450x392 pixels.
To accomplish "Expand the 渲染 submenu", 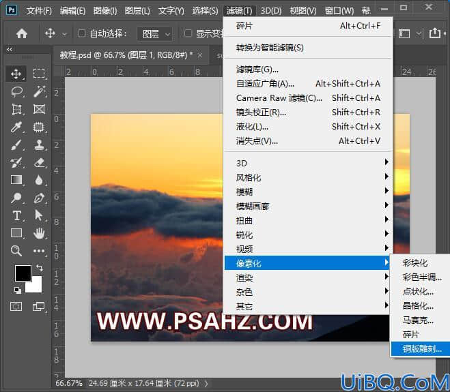I will point(308,277).
